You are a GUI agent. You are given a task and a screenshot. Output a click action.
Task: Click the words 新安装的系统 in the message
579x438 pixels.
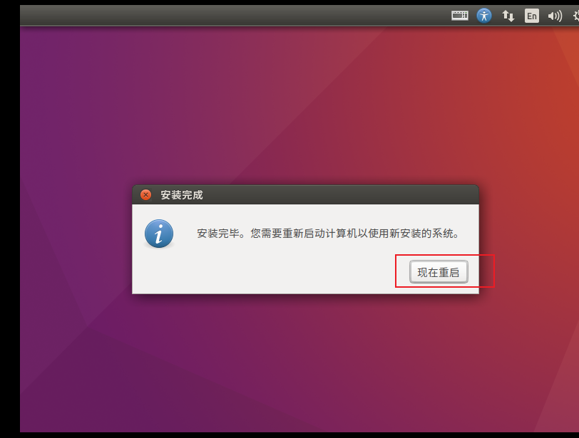point(421,234)
